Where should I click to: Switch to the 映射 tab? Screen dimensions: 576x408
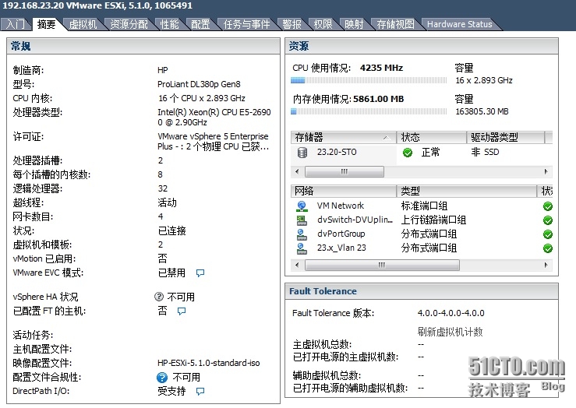354,24
